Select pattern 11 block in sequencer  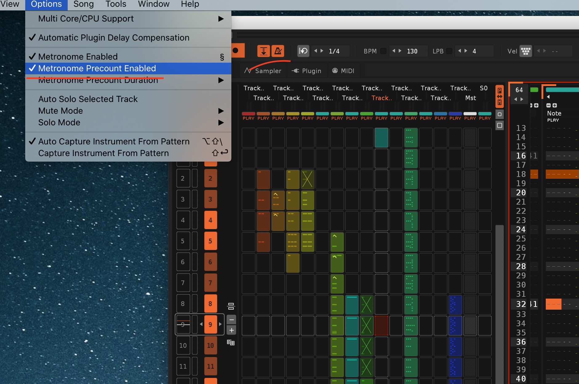[210, 366]
